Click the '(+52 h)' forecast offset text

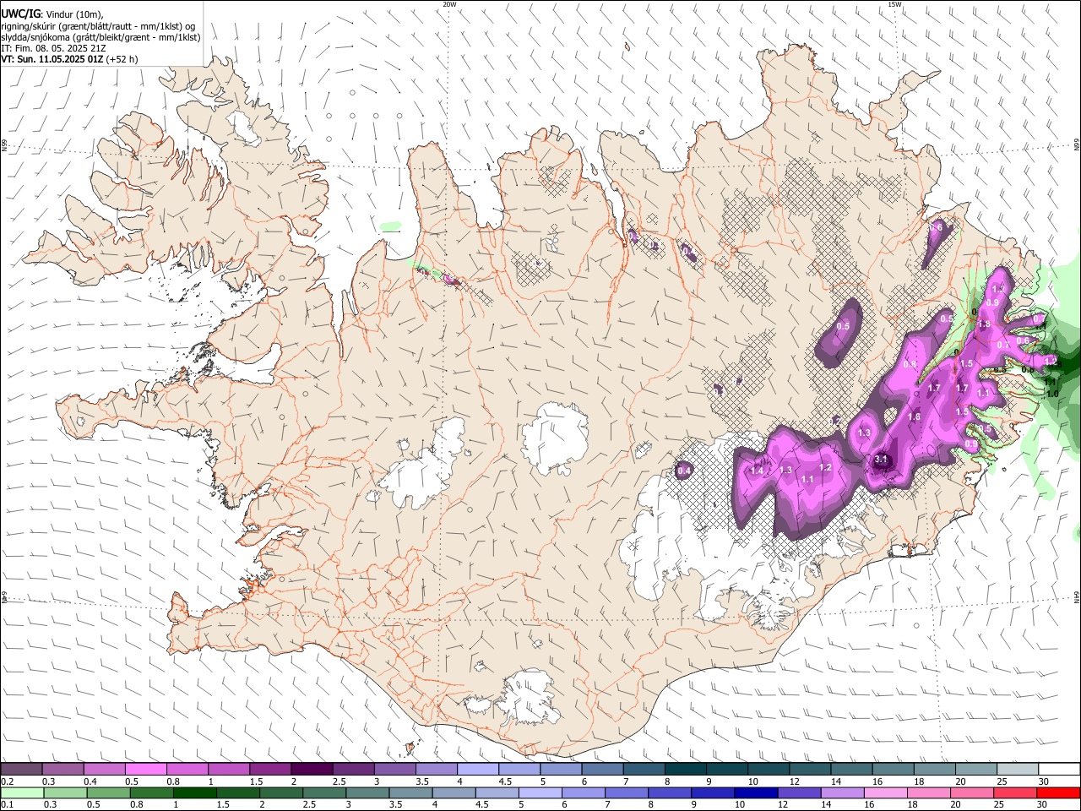coord(122,59)
